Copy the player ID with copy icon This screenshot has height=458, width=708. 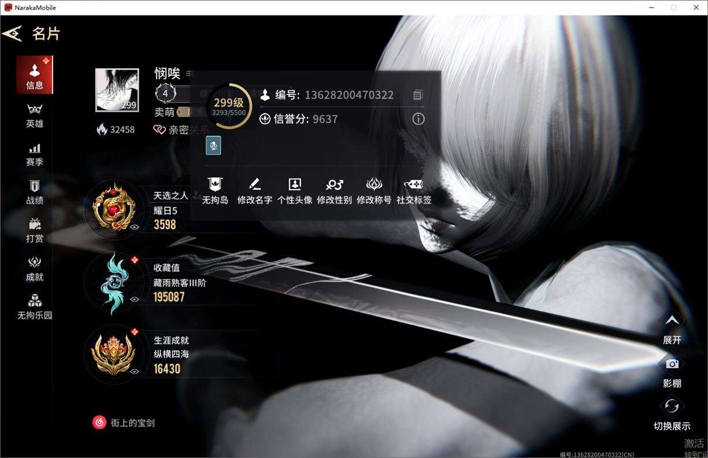(x=418, y=95)
